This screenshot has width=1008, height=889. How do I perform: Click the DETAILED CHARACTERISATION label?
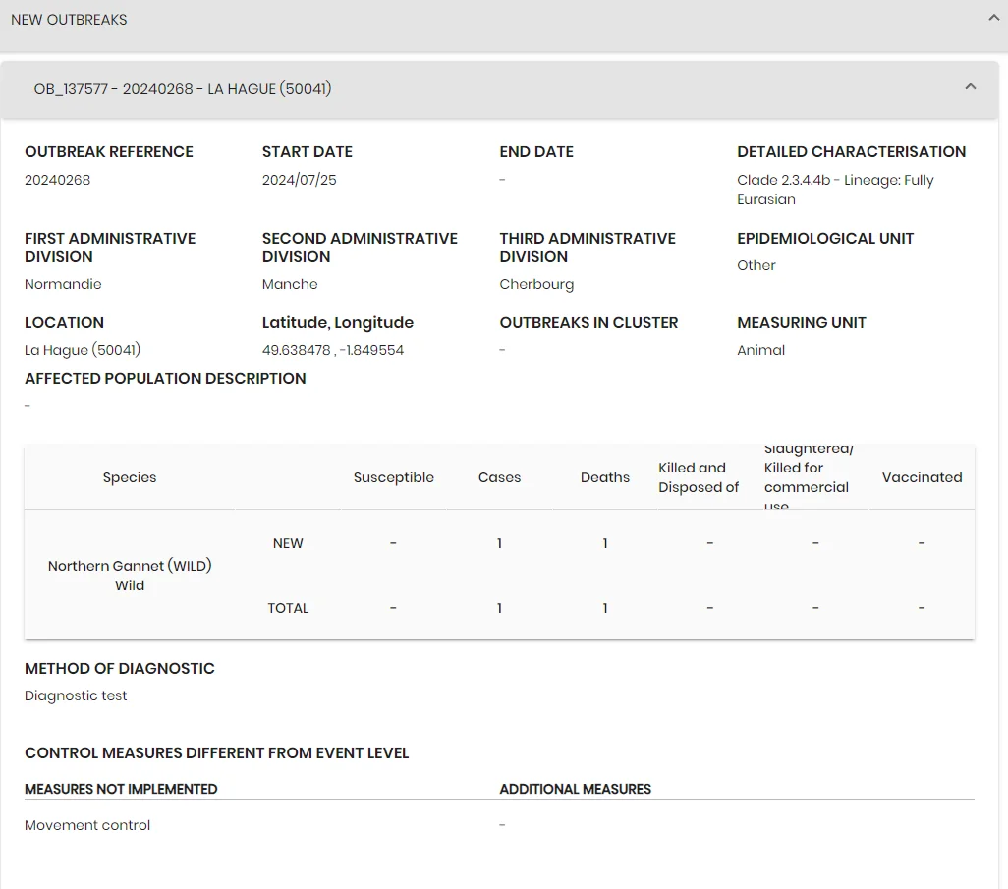click(x=851, y=151)
